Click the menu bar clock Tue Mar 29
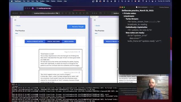This screenshot has height=102, width=181. point(164,1)
